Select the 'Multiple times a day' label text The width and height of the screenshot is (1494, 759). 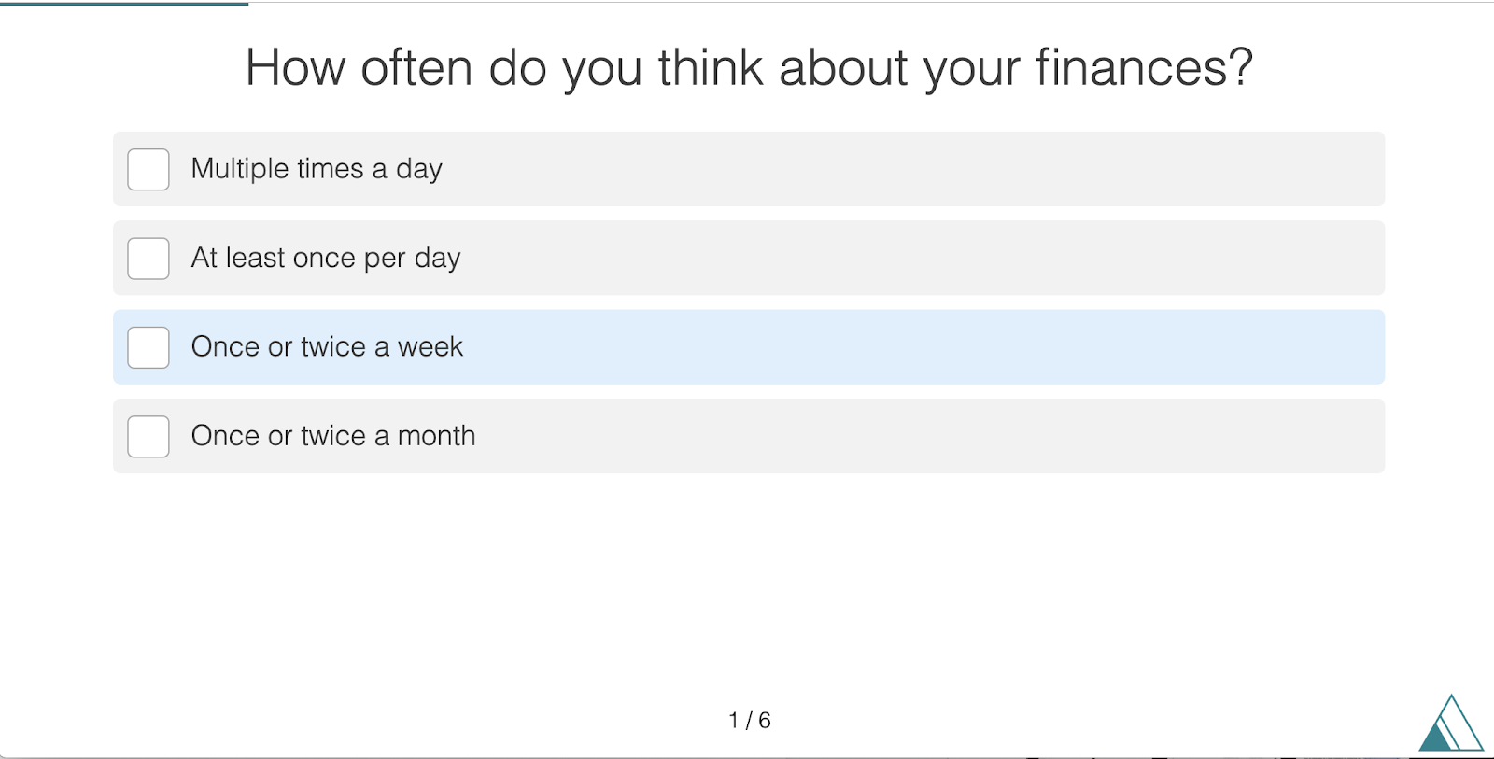click(317, 169)
